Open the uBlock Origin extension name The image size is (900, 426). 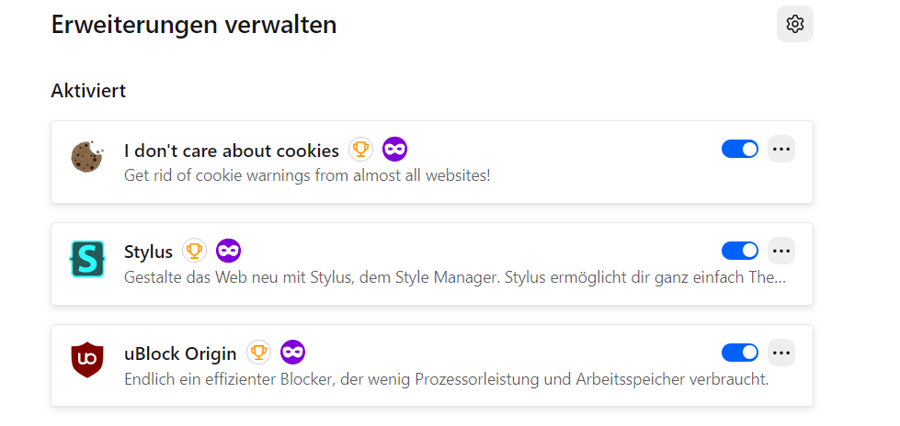180,353
